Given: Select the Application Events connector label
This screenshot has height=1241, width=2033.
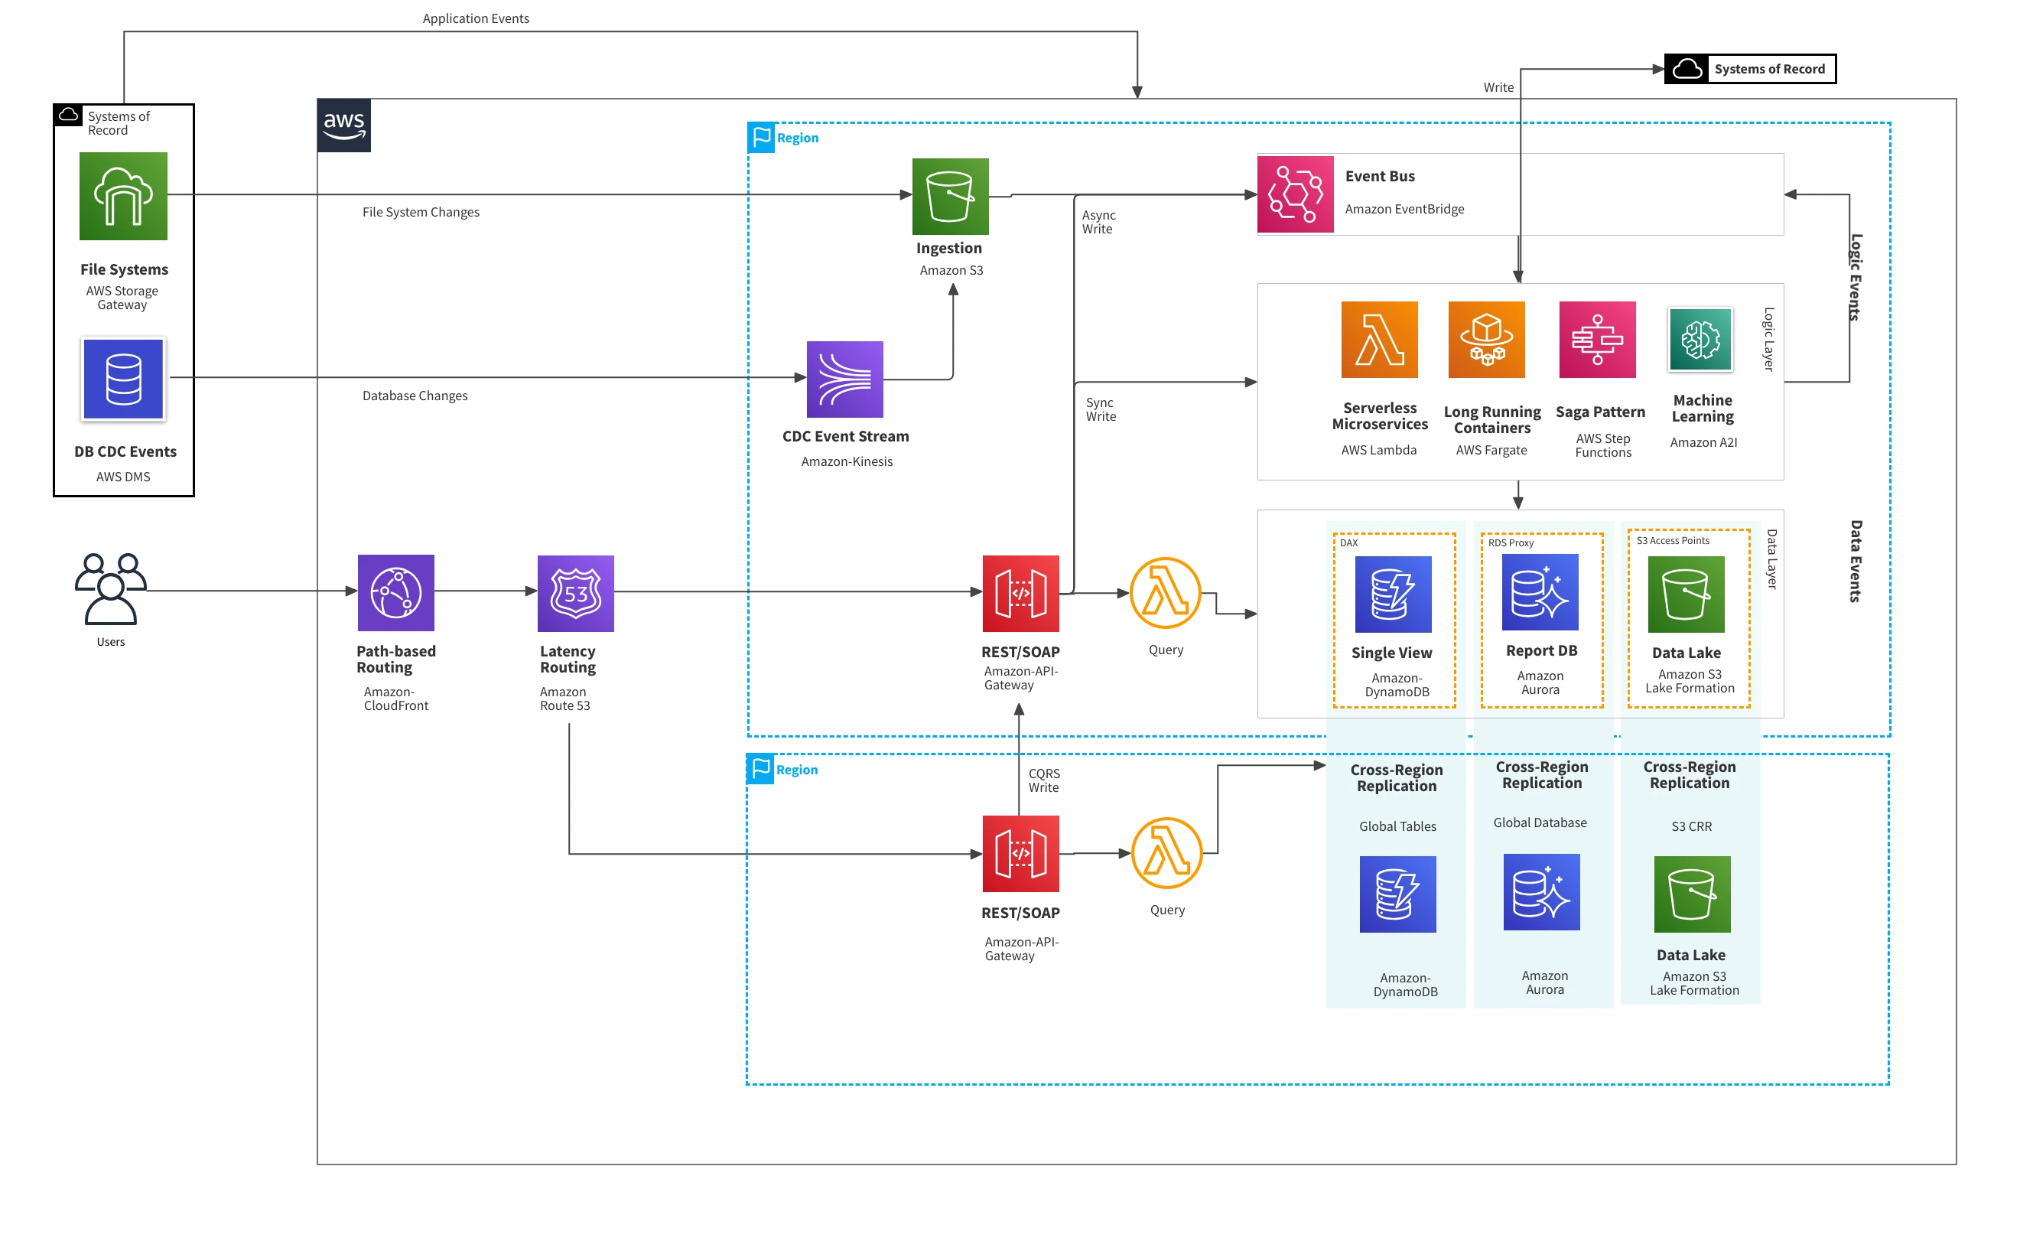Looking at the screenshot, I should coord(475,18).
